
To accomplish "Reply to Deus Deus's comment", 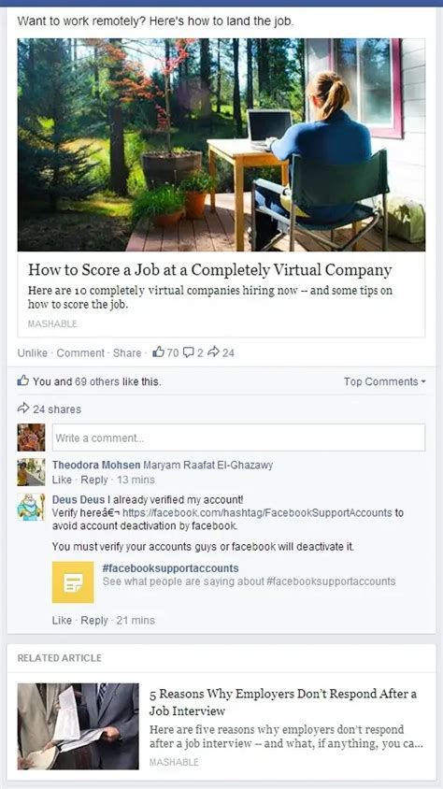I will [x=94, y=620].
